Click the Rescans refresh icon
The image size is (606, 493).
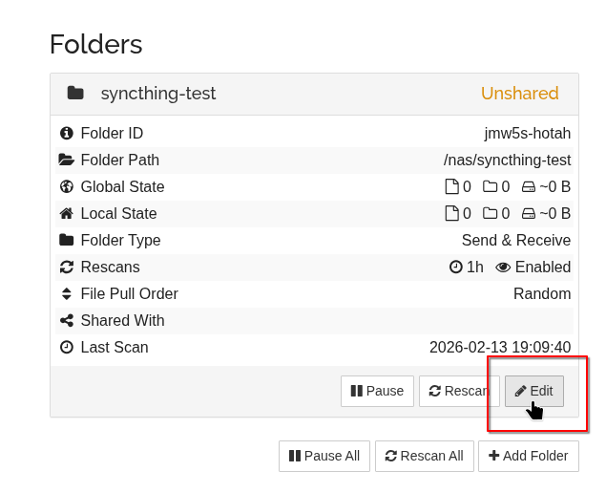click(67, 268)
